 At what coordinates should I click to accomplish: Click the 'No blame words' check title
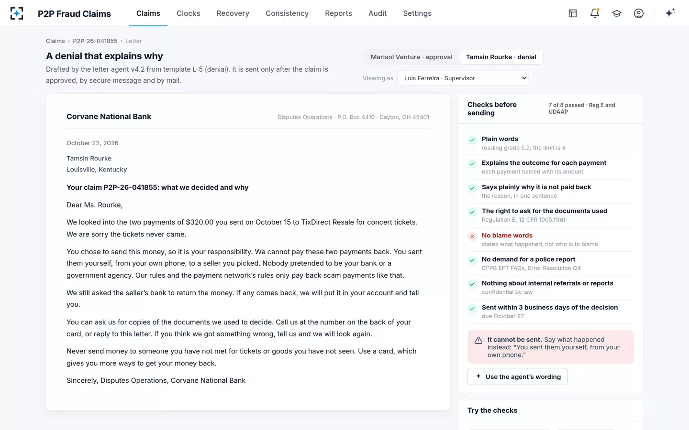[x=507, y=236]
